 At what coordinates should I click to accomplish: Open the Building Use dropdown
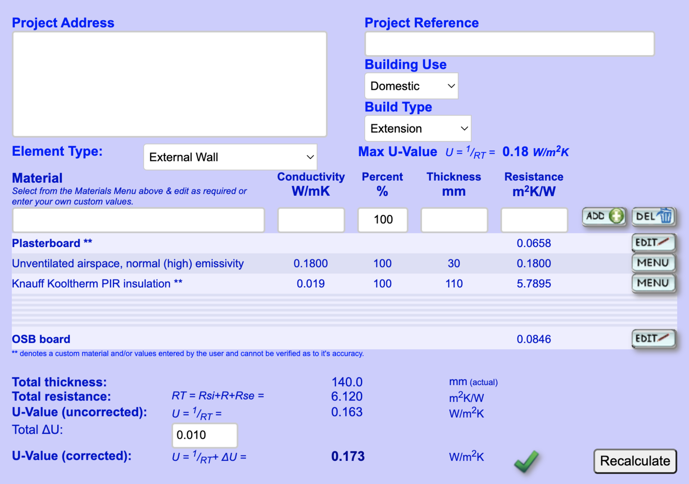coord(411,86)
